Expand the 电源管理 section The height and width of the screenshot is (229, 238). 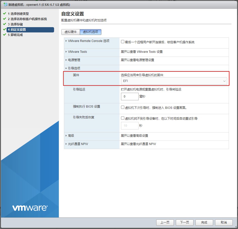[x=66, y=60]
